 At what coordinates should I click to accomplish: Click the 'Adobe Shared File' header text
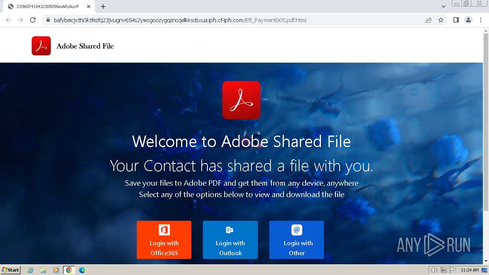pyautogui.click(x=85, y=46)
